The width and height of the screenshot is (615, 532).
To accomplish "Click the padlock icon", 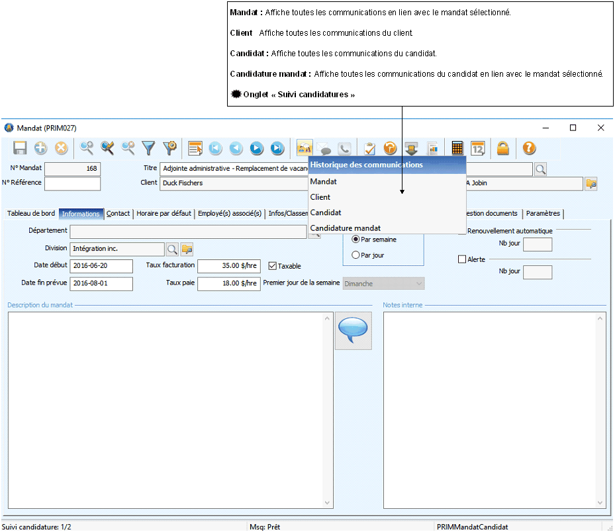I will [503, 148].
